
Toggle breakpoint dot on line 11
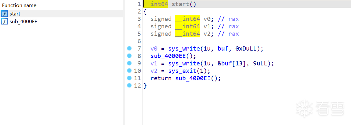click(129, 78)
